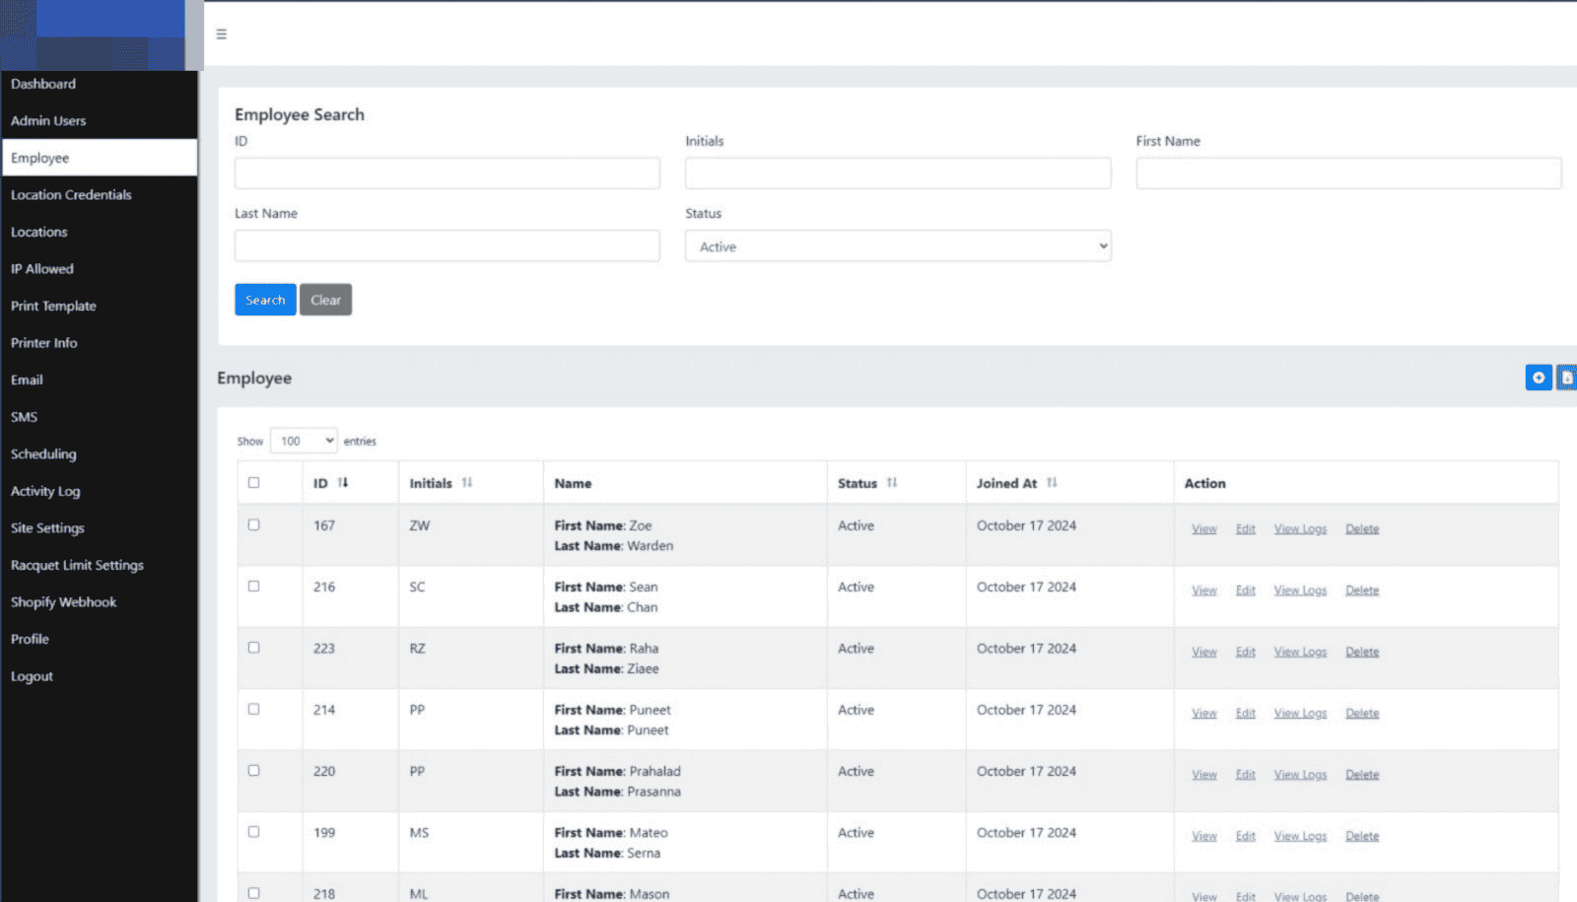Viewport: 1577px width, 902px height.
Task: Open the Locations sidebar section
Action: (38, 232)
